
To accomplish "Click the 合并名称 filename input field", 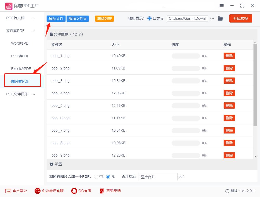I will point(158,177).
